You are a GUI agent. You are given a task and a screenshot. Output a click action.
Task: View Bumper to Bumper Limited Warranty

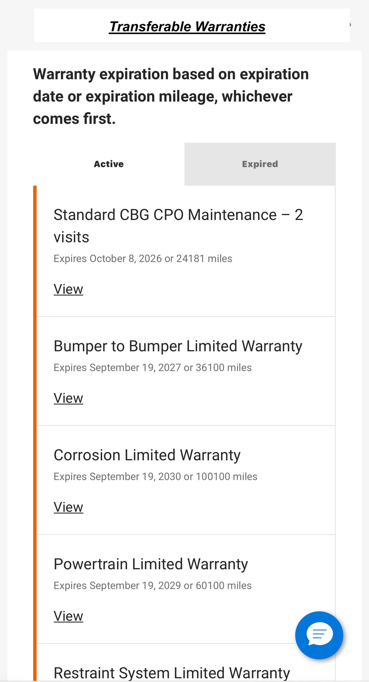tap(68, 398)
